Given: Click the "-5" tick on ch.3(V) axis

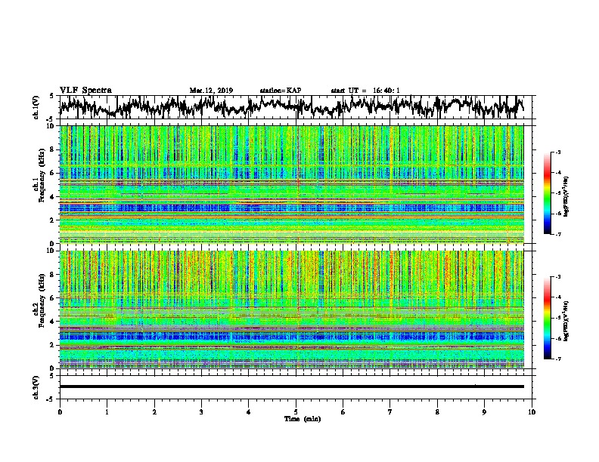Looking at the screenshot, I should pyautogui.click(x=51, y=399).
